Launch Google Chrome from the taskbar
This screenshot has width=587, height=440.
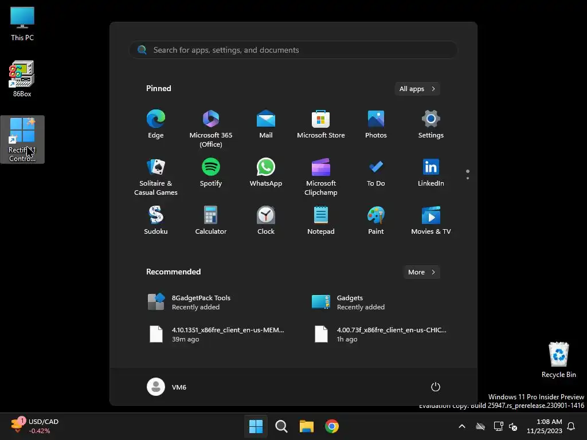tap(332, 426)
